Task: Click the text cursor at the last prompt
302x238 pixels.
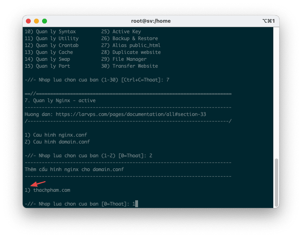Action: 137,204
